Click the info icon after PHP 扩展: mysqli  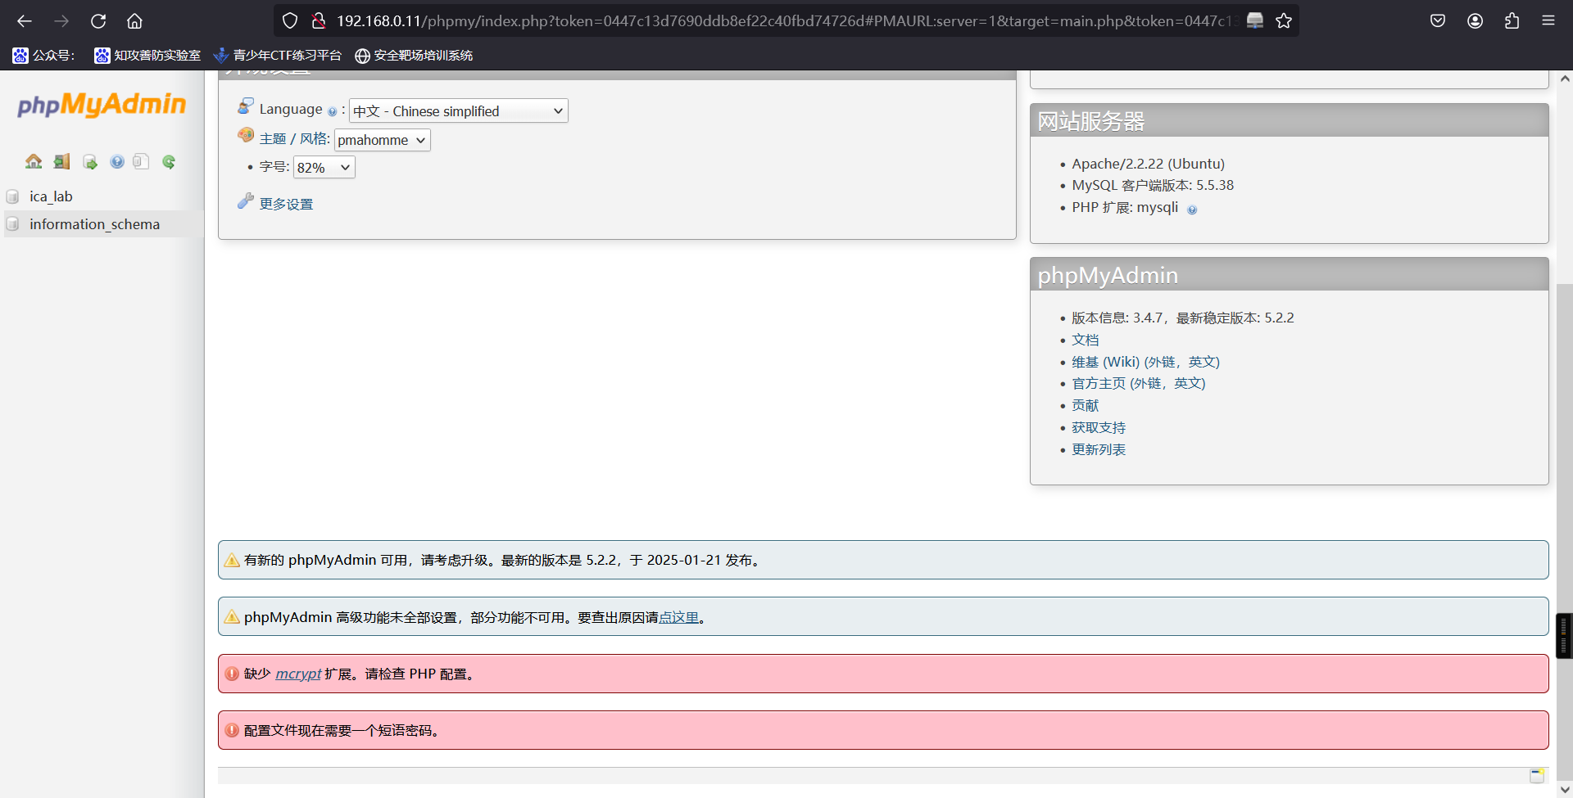pyautogui.click(x=1192, y=210)
